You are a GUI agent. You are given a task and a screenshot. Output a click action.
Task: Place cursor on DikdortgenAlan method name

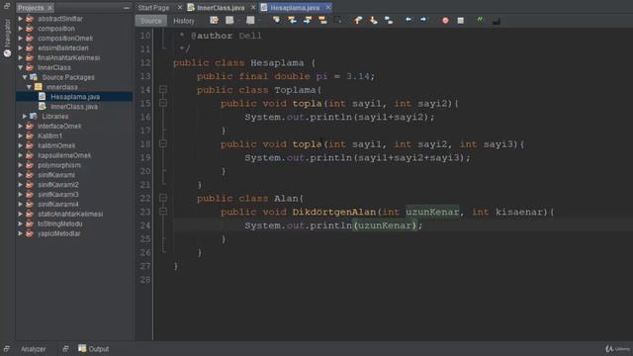[x=334, y=212]
